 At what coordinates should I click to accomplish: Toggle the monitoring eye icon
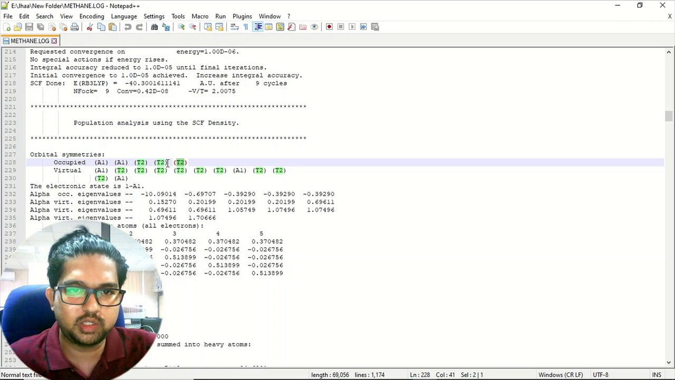click(x=314, y=27)
